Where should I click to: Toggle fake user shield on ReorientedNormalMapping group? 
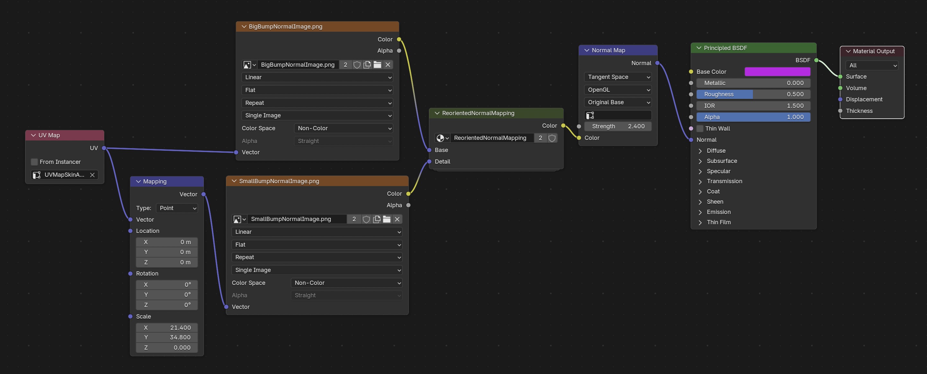pos(552,138)
